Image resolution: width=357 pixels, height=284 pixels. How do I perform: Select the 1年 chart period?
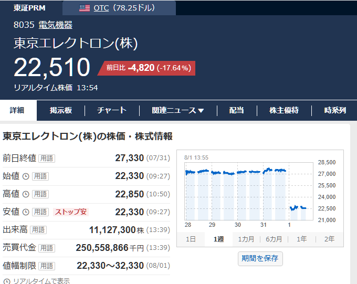302,239
